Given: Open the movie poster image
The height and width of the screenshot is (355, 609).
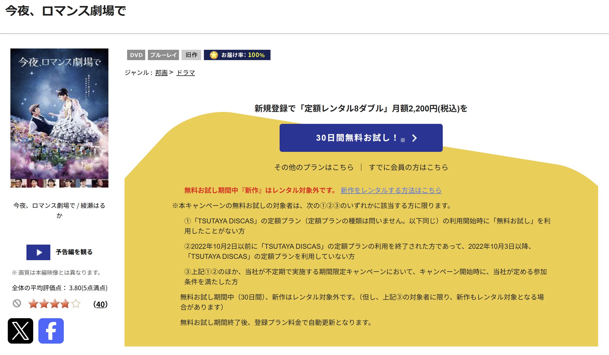Looking at the screenshot, I should 59,118.
